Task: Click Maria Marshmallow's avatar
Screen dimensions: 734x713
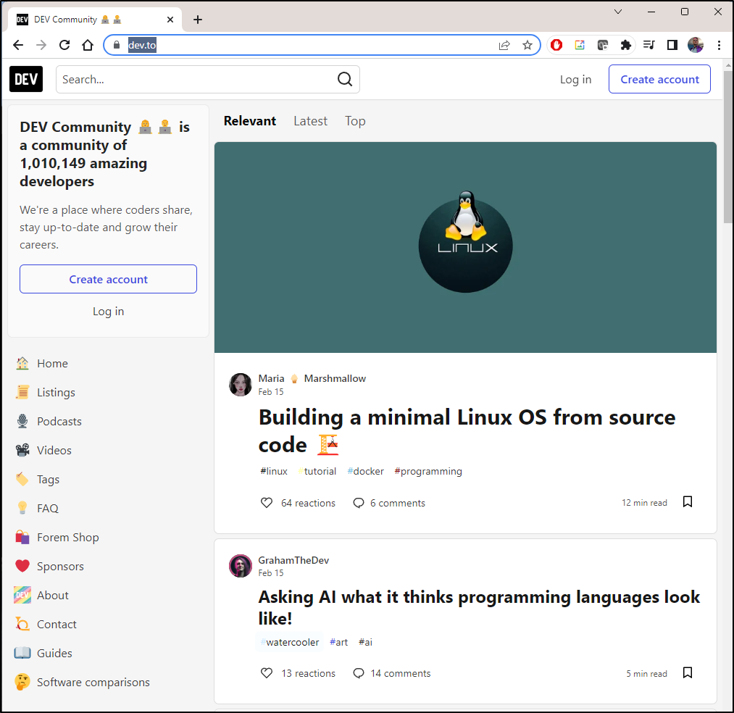Action: 240,384
